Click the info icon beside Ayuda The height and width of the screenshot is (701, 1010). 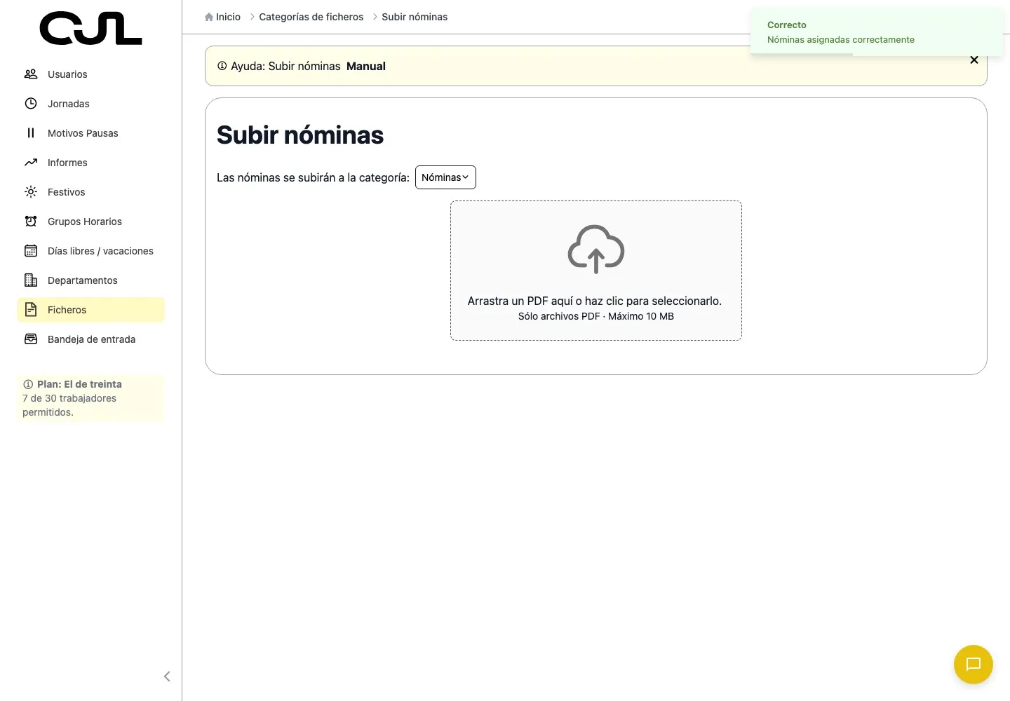[x=222, y=66]
